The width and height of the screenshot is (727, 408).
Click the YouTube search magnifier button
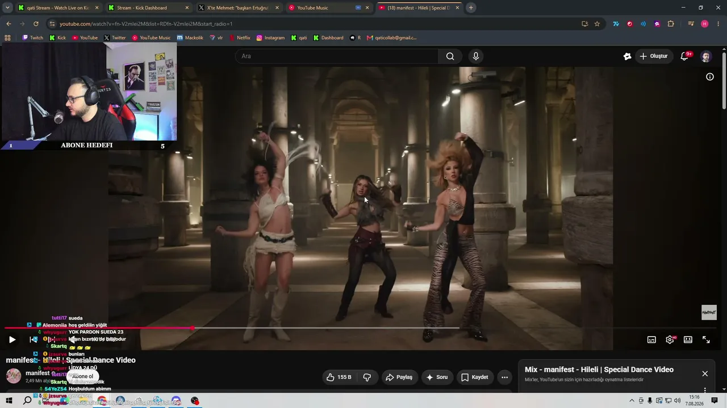coord(450,56)
